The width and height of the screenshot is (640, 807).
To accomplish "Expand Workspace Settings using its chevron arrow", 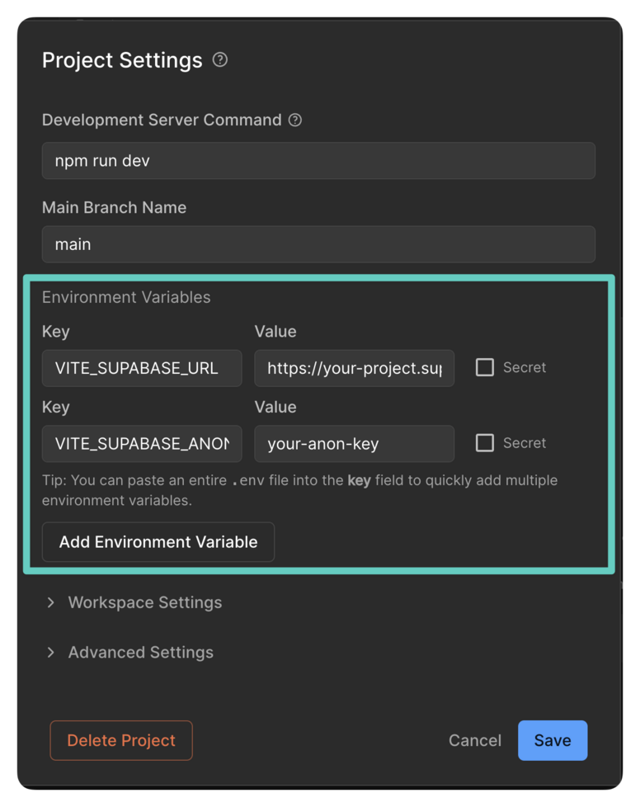I will tap(51, 602).
